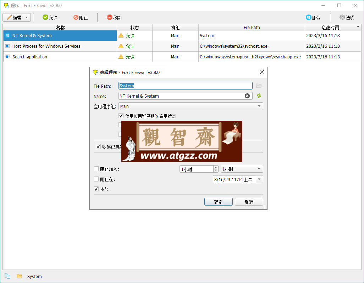Screen dimensions: 364x283
Task: Click the copy path icon in status bar
Action: (x=7, y=276)
